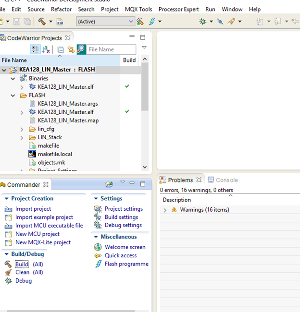Collapse the Project Creation section
Image resolution: width=300 pixels, height=312 pixels.
6,199
